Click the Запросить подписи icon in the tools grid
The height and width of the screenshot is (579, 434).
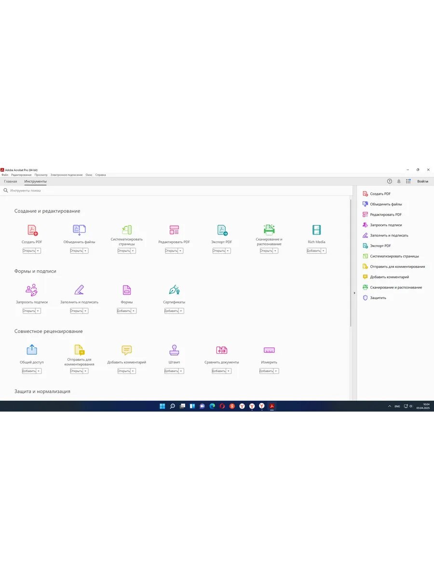pos(31,290)
